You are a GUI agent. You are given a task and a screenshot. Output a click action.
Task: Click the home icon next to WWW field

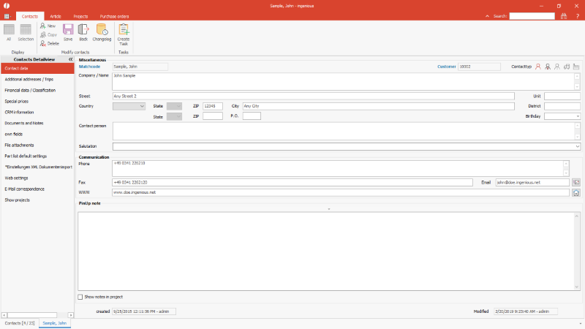[575, 192]
